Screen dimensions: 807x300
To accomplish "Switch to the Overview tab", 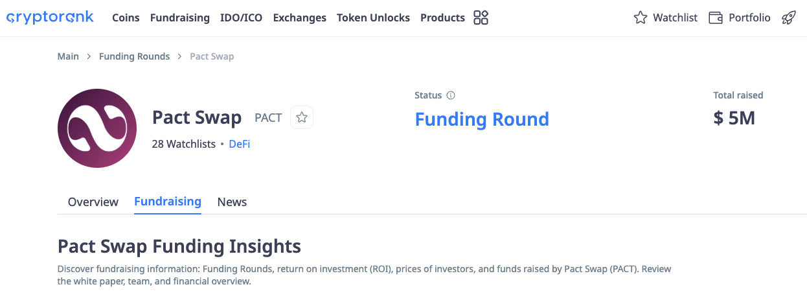I will coord(93,202).
